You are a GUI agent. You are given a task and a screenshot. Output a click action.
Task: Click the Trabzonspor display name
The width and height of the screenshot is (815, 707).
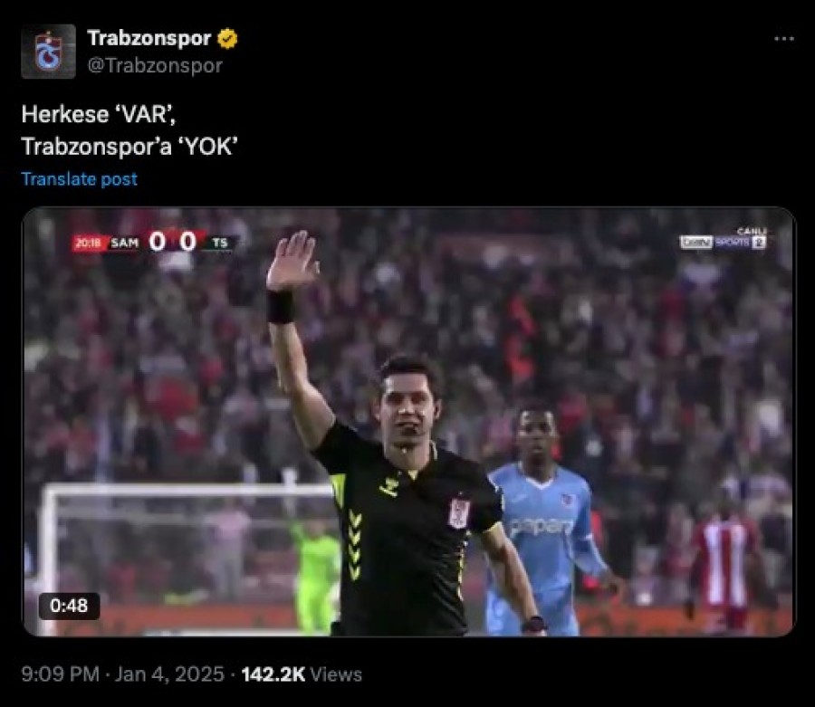coord(149,38)
